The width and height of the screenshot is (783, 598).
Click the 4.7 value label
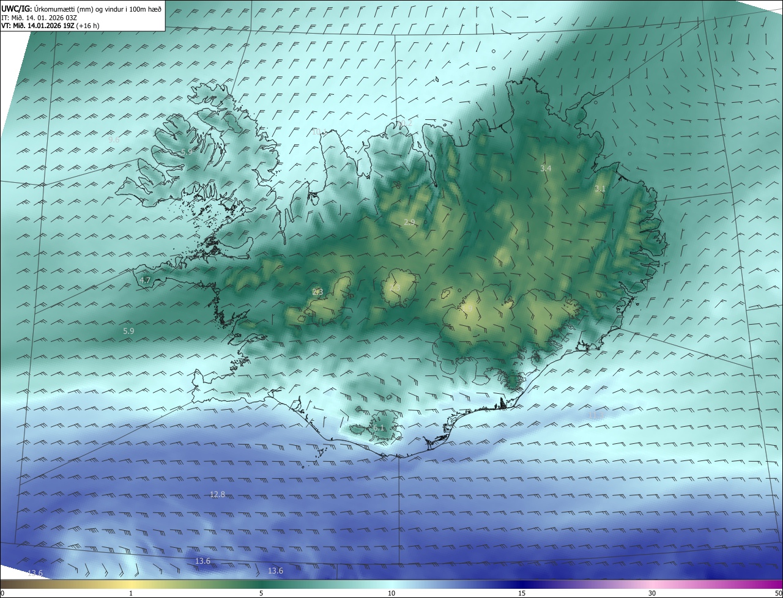point(145,281)
